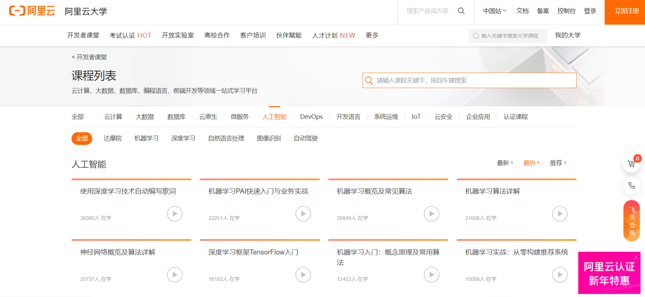Image resolution: width=645 pixels, height=297 pixels.
Task: Open the 高校合作 nav item
Action: click(x=217, y=35)
